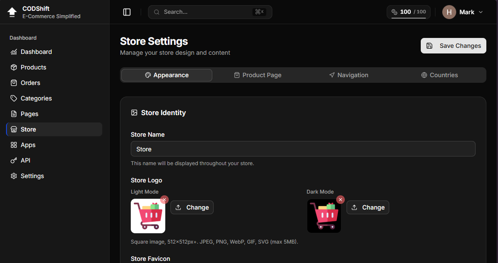
Task: Switch to the Product Page tab
Action: coord(258,75)
